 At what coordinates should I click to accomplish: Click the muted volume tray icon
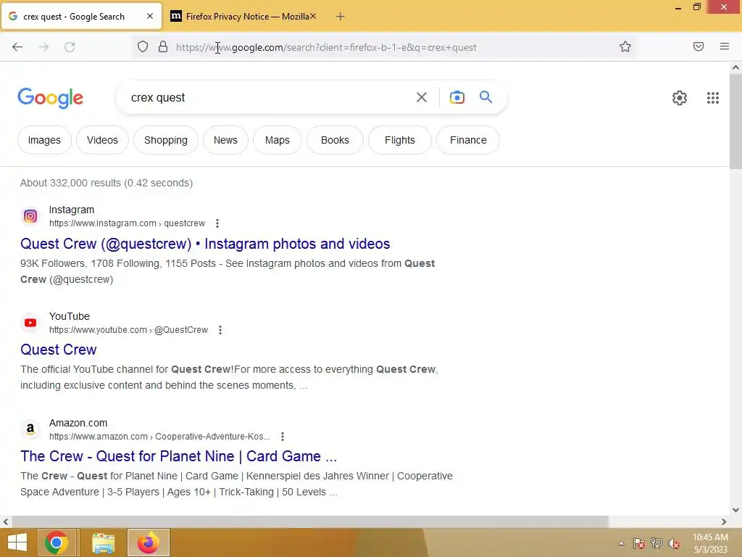click(673, 543)
